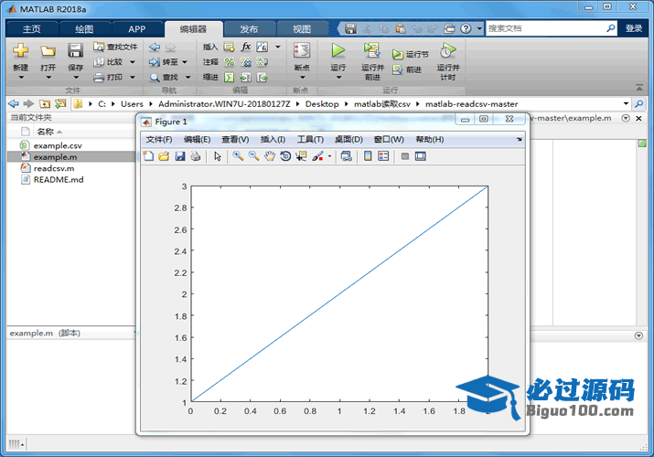Toggle the Figure pan hand tool

point(270,156)
